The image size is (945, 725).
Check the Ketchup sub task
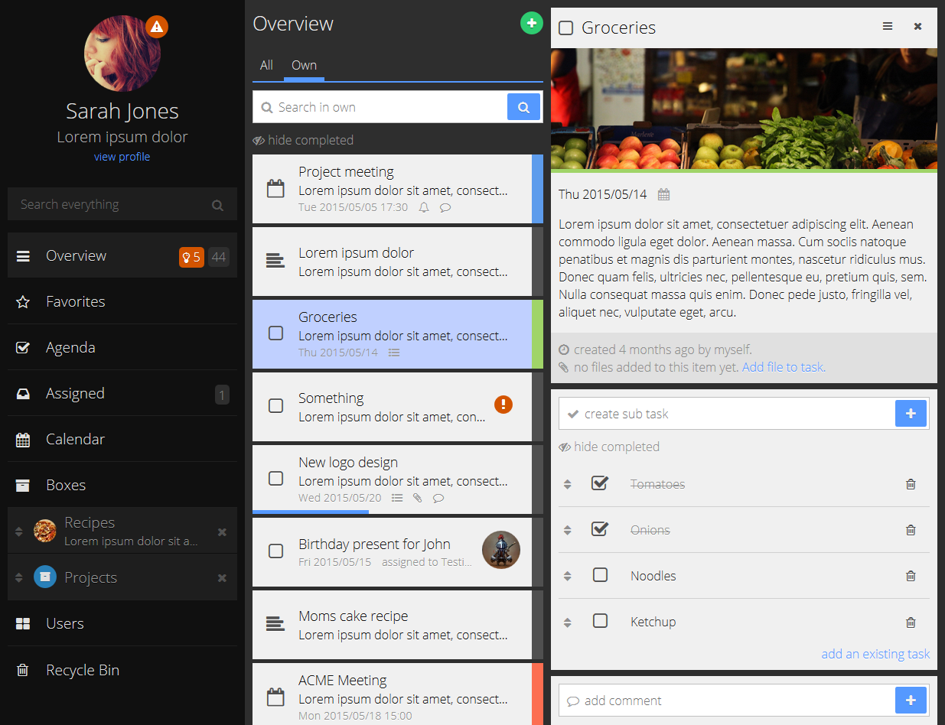coord(600,620)
